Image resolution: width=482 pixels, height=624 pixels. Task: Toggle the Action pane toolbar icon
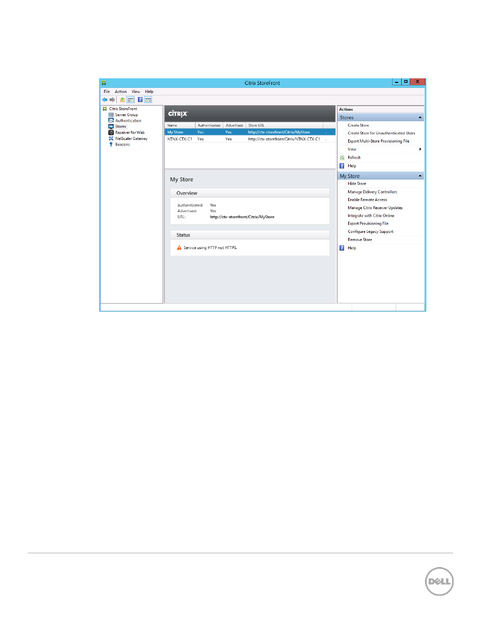click(x=148, y=100)
